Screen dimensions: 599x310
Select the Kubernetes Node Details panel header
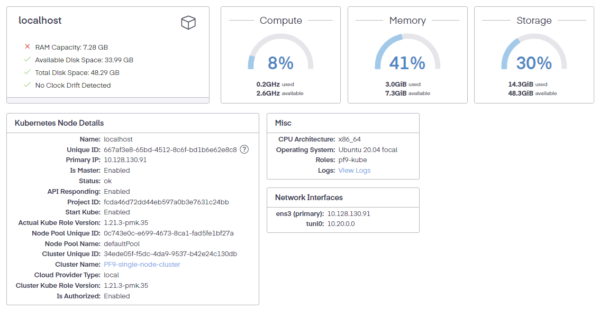tap(59, 123)
